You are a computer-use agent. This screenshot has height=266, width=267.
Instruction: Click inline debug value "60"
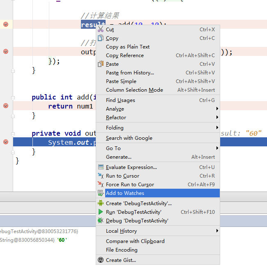pos(253,133)
